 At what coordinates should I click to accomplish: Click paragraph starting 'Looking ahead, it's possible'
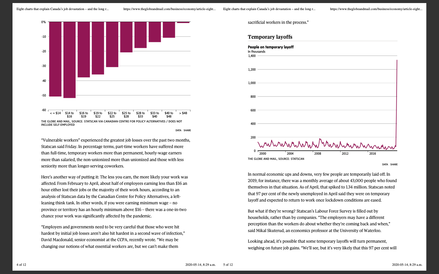pos(322,244)
